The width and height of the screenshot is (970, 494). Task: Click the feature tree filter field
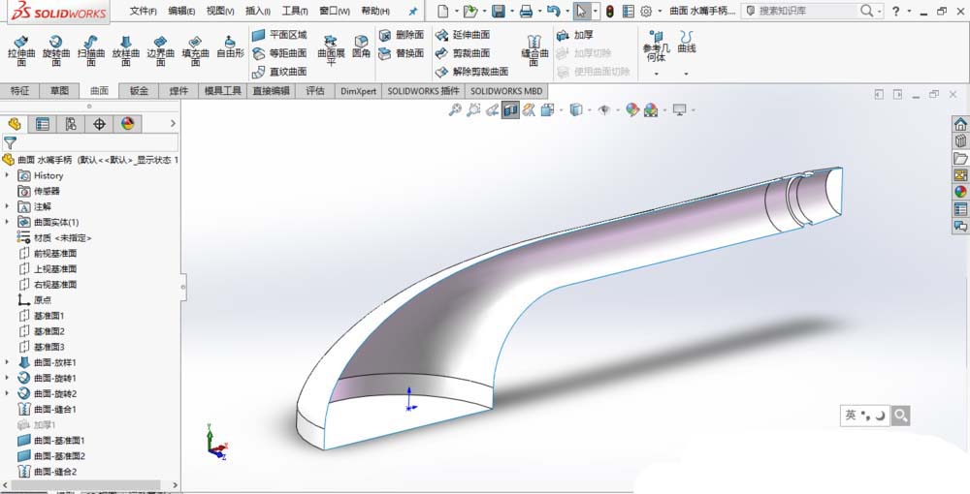[x=89, y=143]
